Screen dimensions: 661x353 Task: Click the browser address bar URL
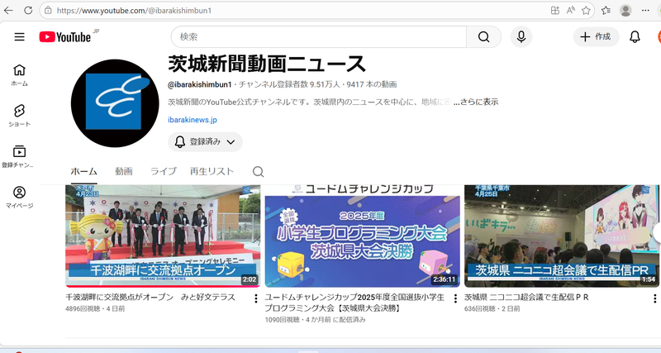(134, 11)
